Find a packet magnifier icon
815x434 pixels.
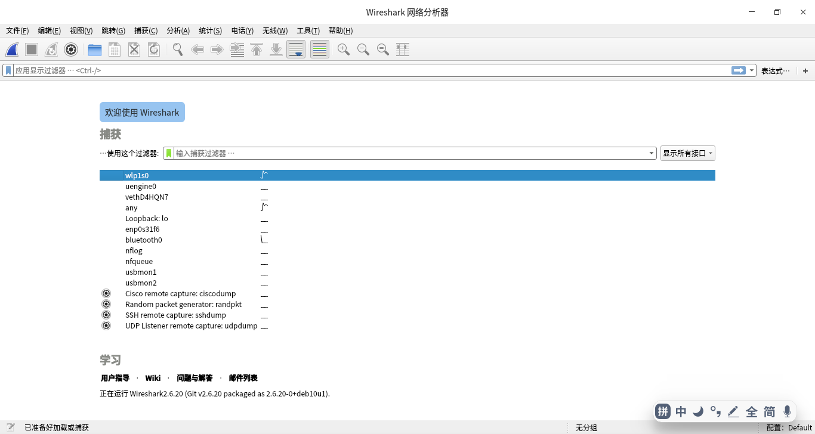pyautogui.click(x=178, y=49)
